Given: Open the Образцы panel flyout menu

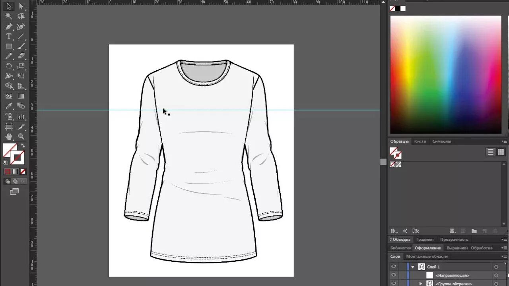Looking at the screenshot, I should [x=504, y=141].
